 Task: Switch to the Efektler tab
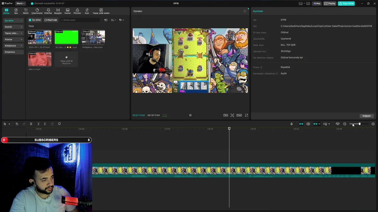[x=48, y=11]
